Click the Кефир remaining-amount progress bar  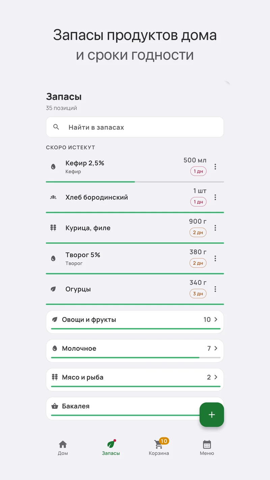[x=135, y=182]
